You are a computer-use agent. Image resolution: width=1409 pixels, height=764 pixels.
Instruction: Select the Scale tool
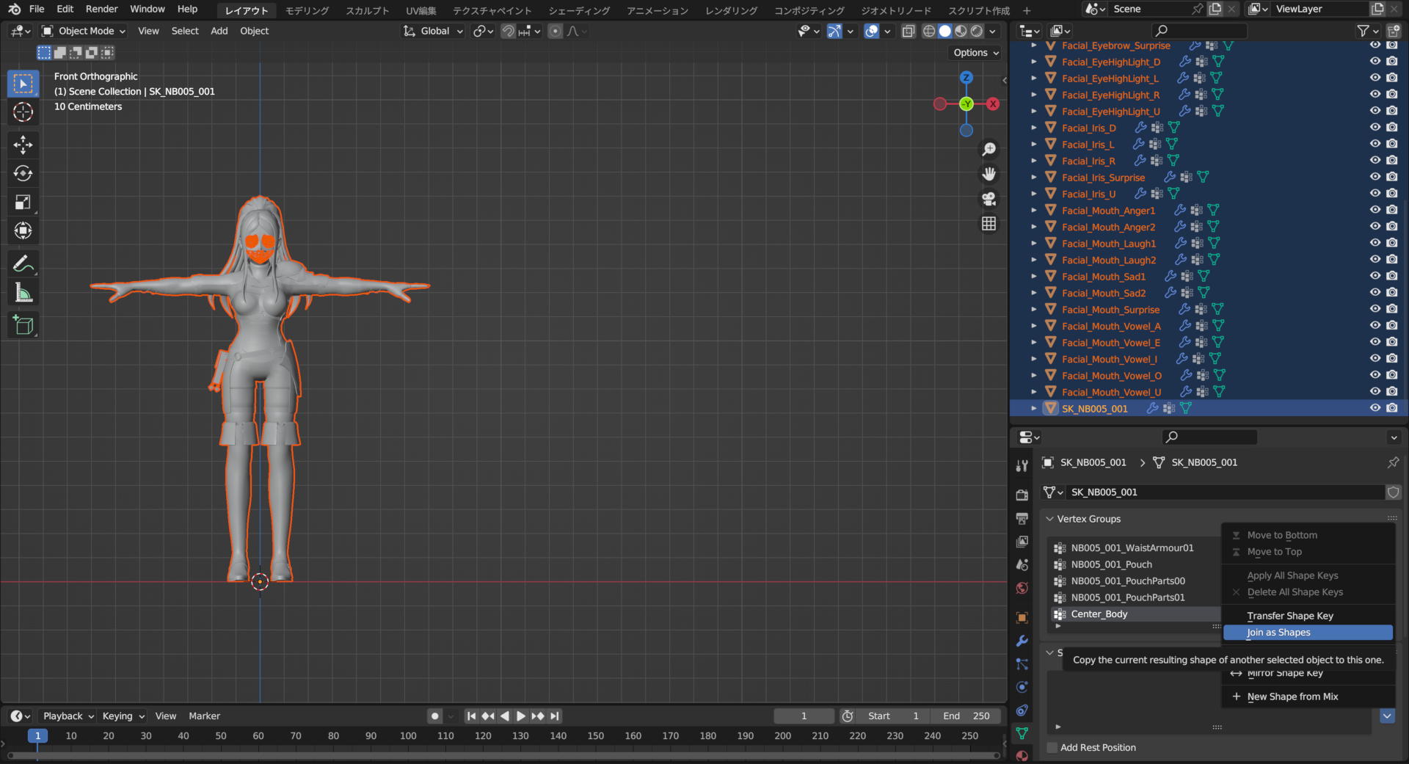(23, 202)
